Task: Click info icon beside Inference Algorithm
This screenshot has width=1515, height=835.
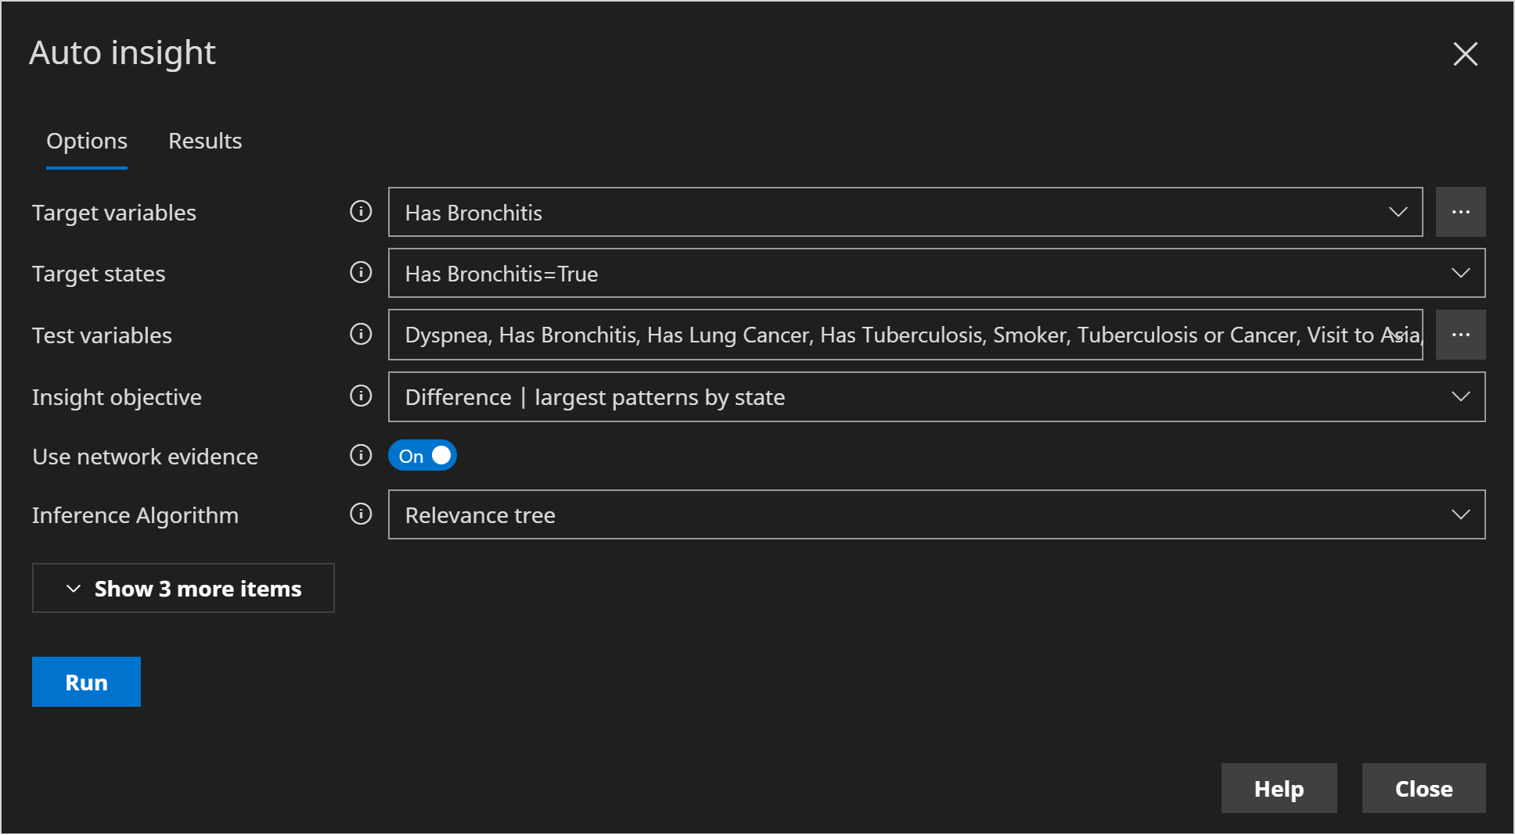Action: click(361, 514)
